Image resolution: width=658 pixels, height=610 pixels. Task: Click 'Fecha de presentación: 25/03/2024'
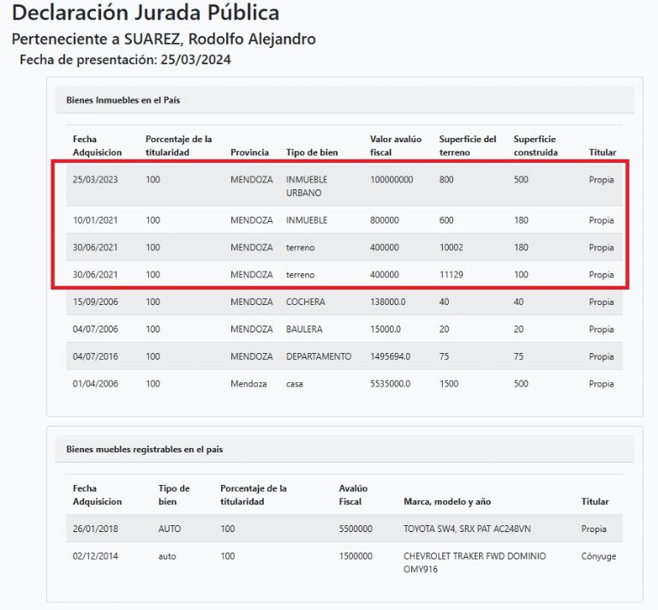(x=125, y=60)
